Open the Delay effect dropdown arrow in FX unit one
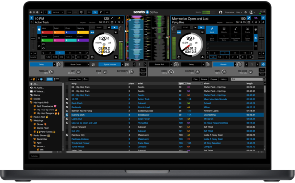This screenshot has width=295, height=183. point(54,64)
